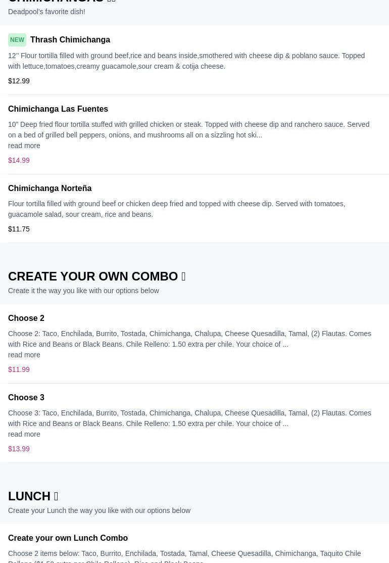
Task: Click the $12.99 price for Thrash Chimichanga
Action: pyautogui.click(x=19, y=81)
